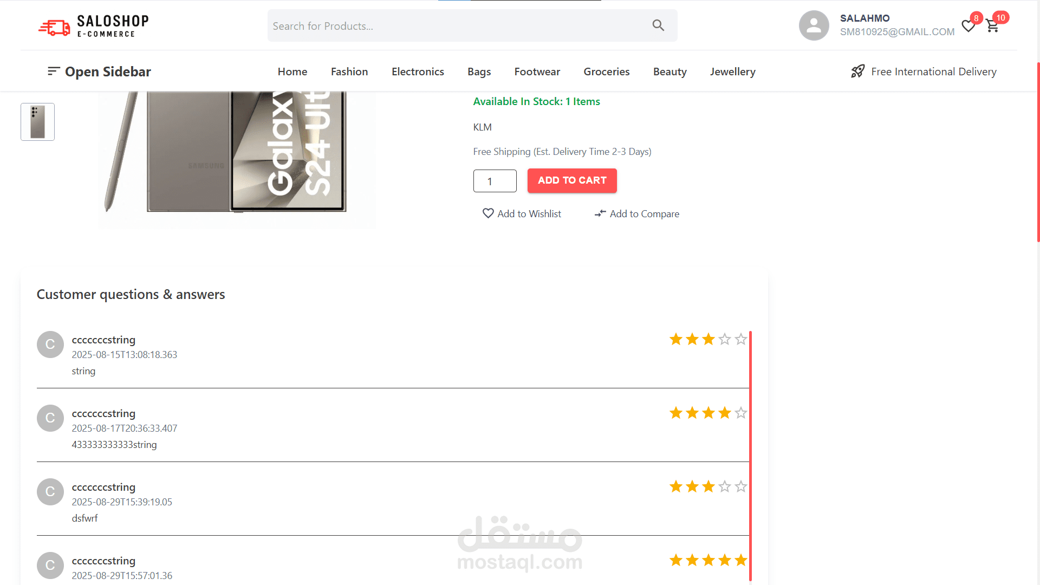Click the rocket Free International Delivery icon

coord(857,71)
